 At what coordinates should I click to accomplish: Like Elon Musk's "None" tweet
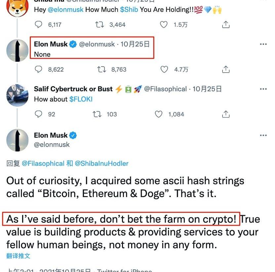(164, 69)
